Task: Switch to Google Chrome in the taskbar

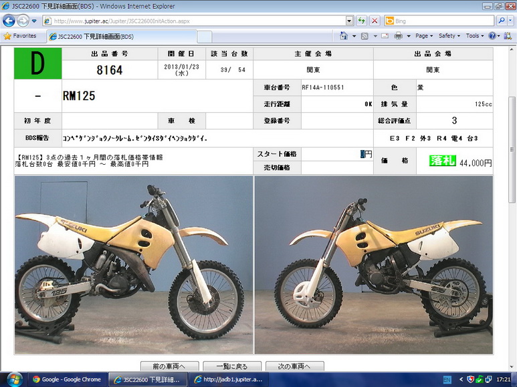Action: [67, 380]
